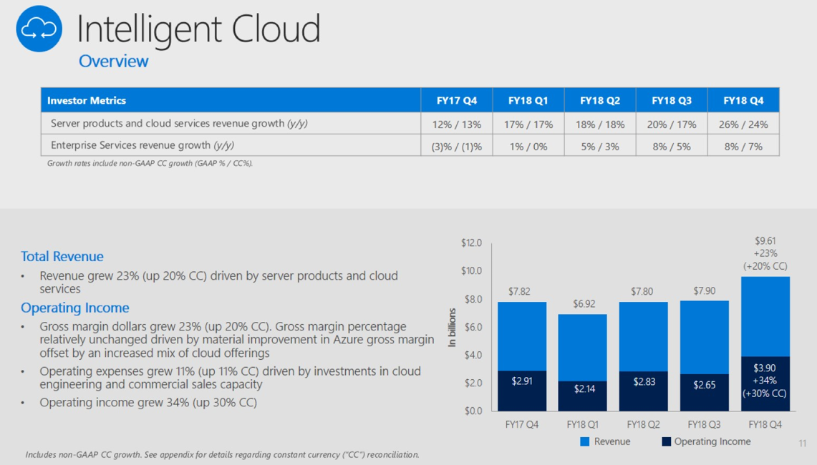Image resolution: width=817 pixels, height=465 pixels.
Task: Click the $9.61 total label above FY18 Q4
Action: point(765,241)
